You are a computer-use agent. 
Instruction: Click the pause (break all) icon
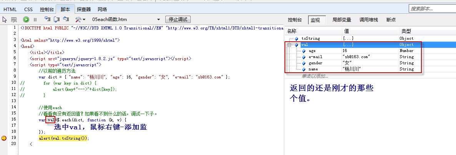[x=35, y=20]
